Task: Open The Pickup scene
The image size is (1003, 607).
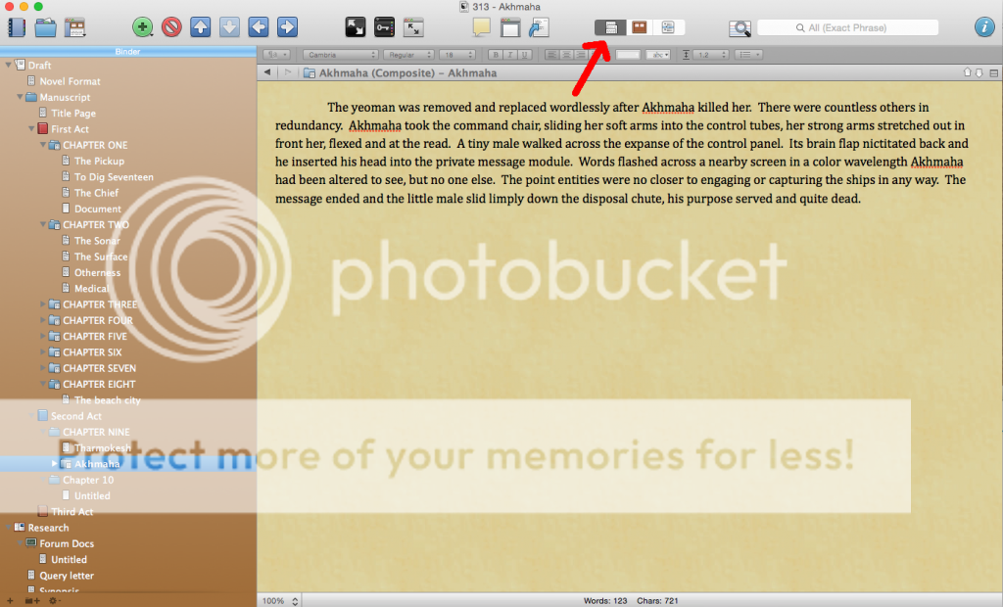Action: click(x=99, y=162)
